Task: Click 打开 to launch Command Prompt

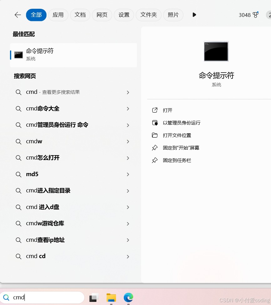Action: (168, 110)
